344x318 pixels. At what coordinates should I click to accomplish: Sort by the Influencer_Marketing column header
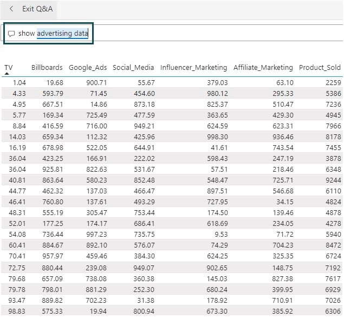coord(194,67)
